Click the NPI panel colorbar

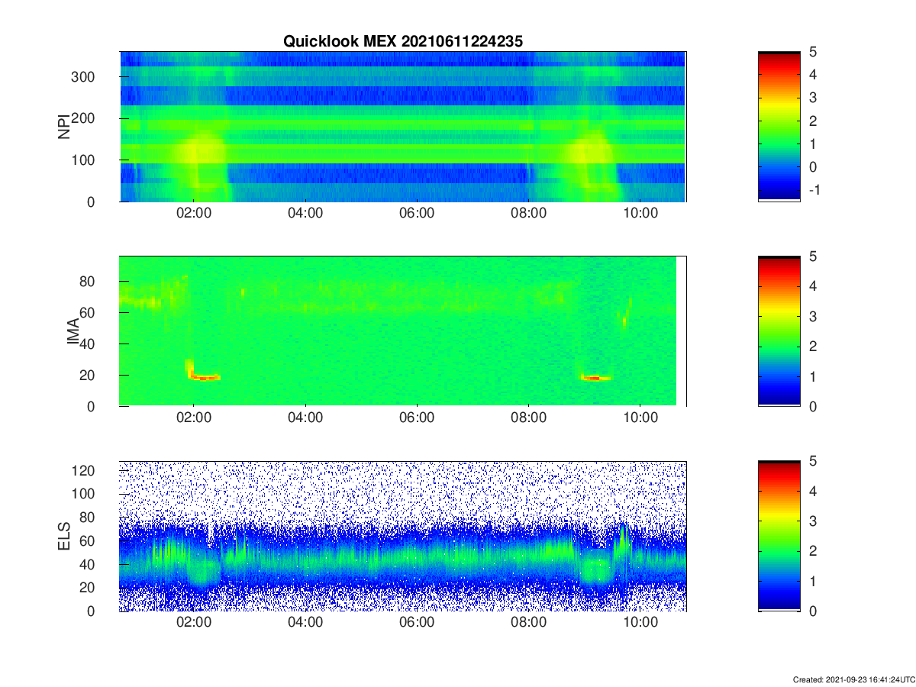coord(779,126)
